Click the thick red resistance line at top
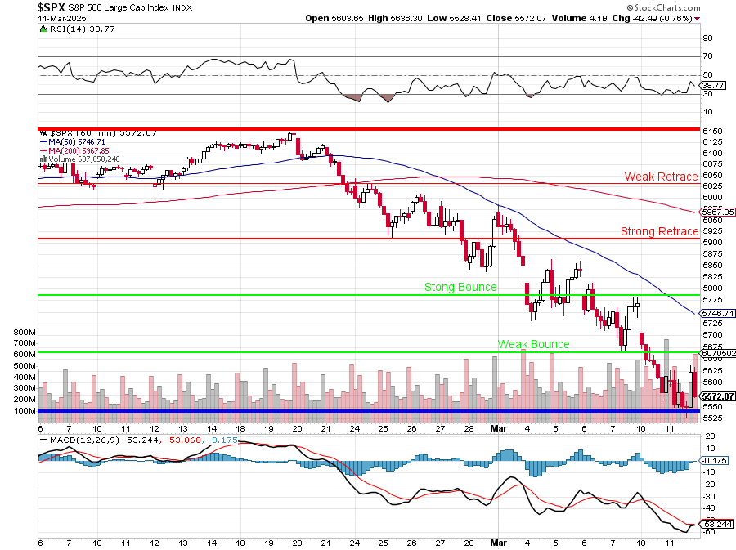This screenshot has height=550, width=736. 368,129
